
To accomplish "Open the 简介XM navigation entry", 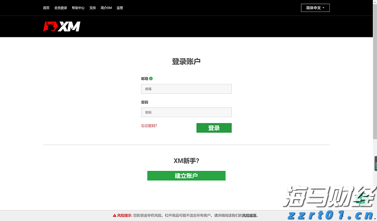I will coord(105,8).
